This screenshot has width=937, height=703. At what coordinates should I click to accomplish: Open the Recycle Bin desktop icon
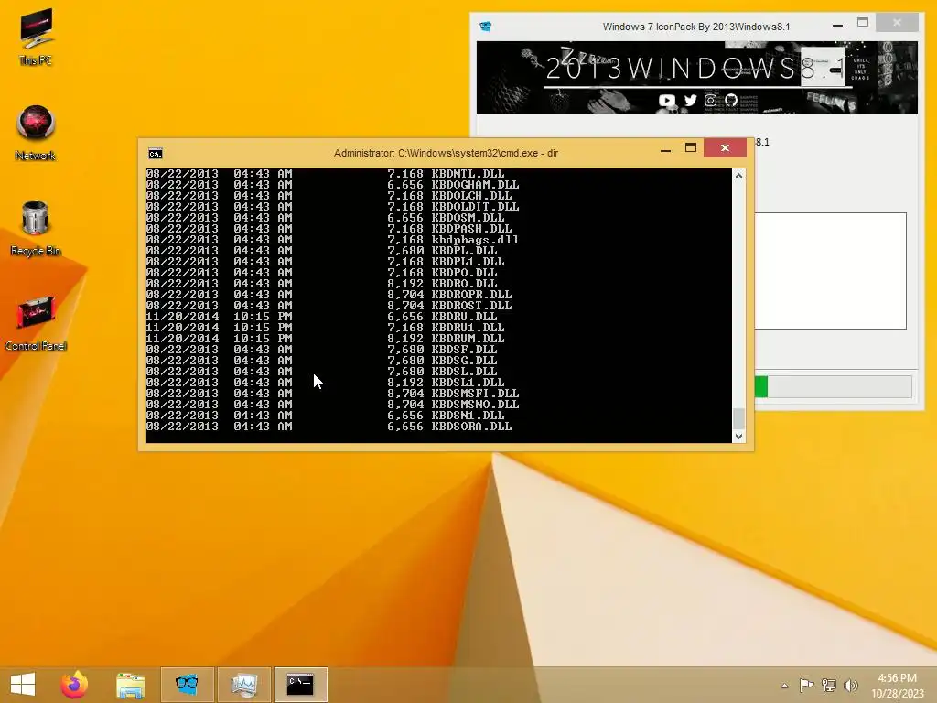click(36, 228)
